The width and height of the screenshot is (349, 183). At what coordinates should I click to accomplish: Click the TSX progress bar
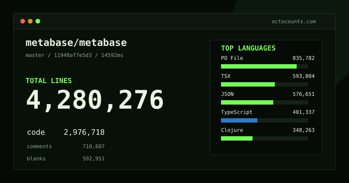[x=265, y=84]
